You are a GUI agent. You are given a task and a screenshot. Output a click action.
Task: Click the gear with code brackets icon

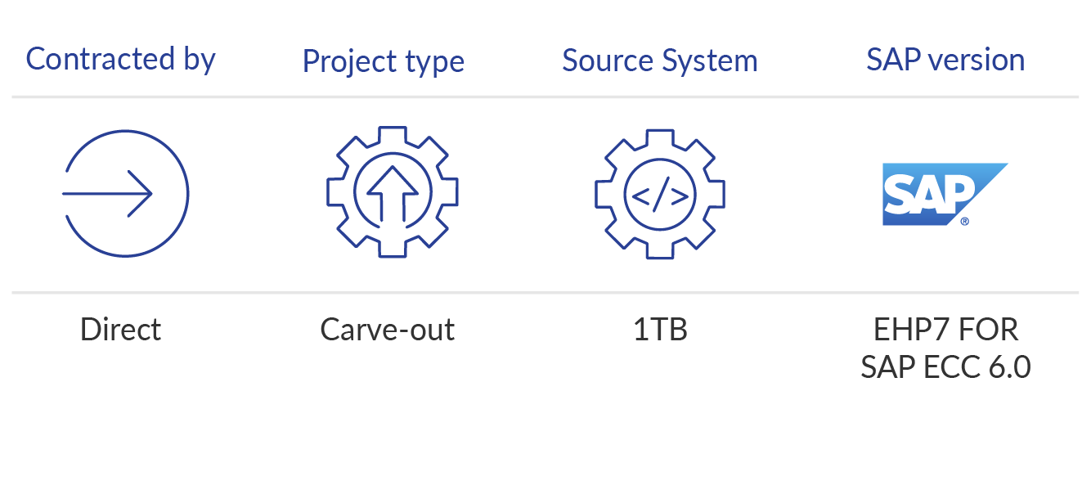click(660, 194)
